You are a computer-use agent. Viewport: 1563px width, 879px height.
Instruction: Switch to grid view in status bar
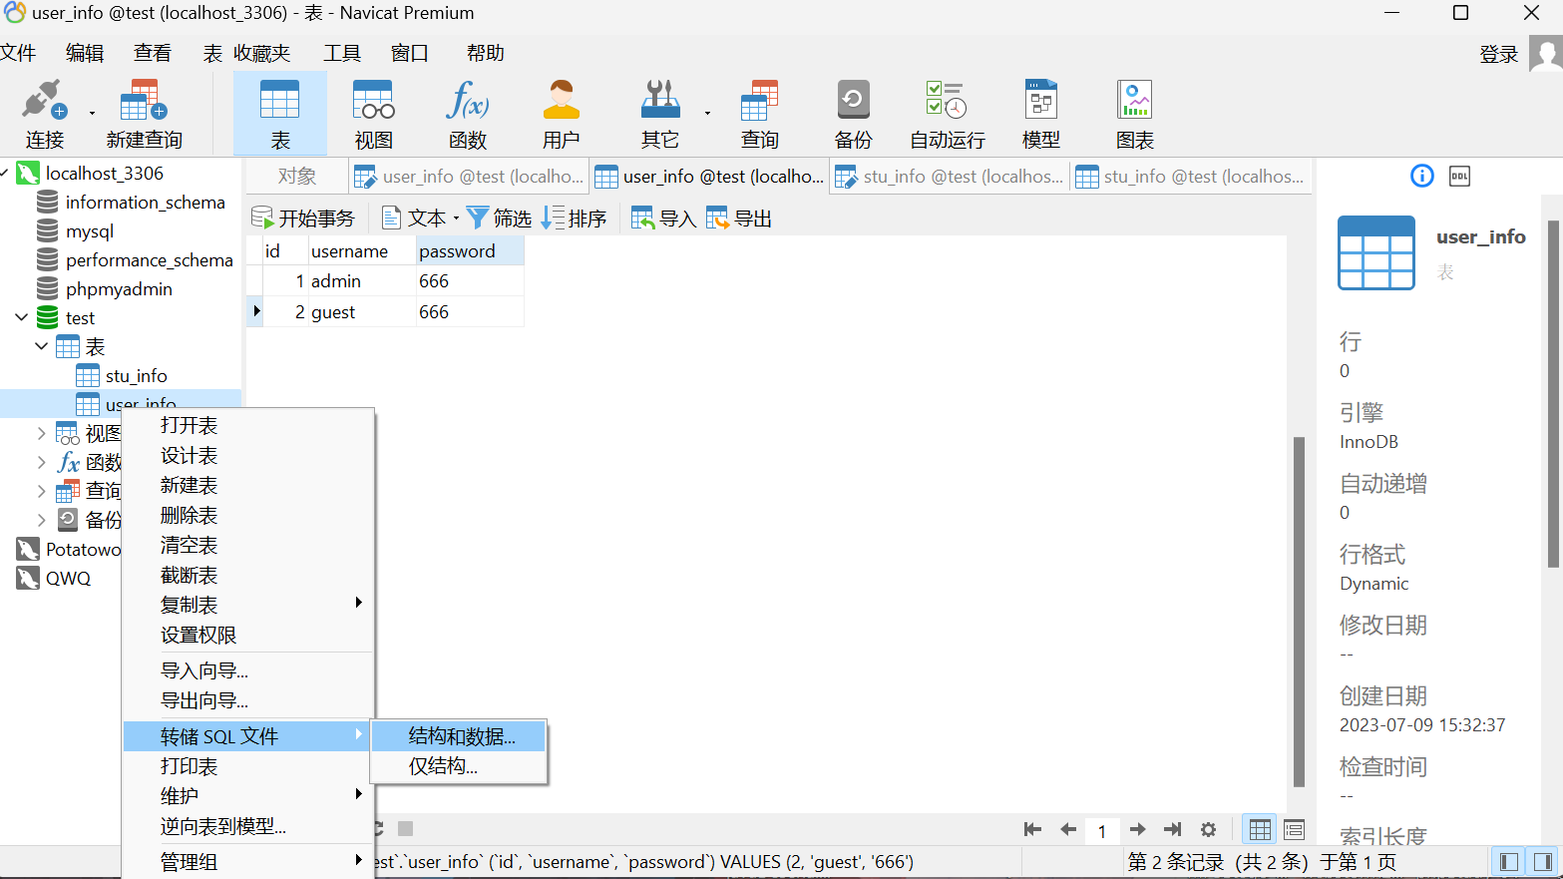(x=1260, y=829)
